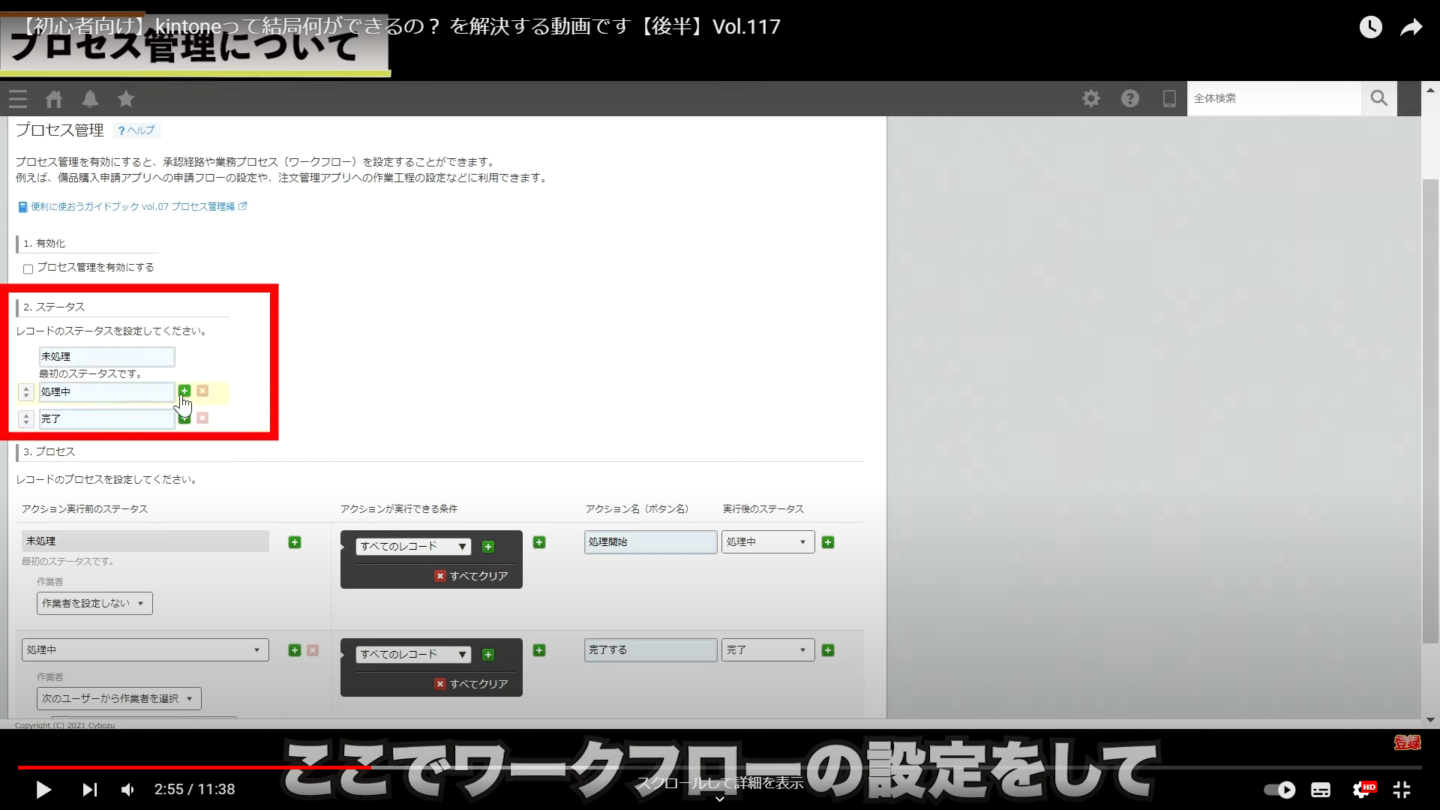Open the ヘルプ link beside プロセス管理
The width and height of the screenshot is (1440, 810).
[137, 130]
